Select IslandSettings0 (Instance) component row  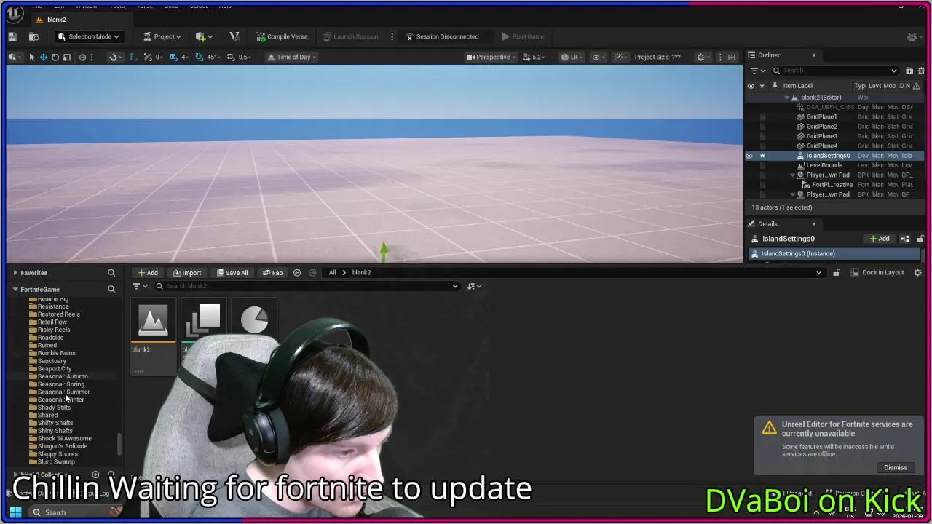[x=834, y=253]
